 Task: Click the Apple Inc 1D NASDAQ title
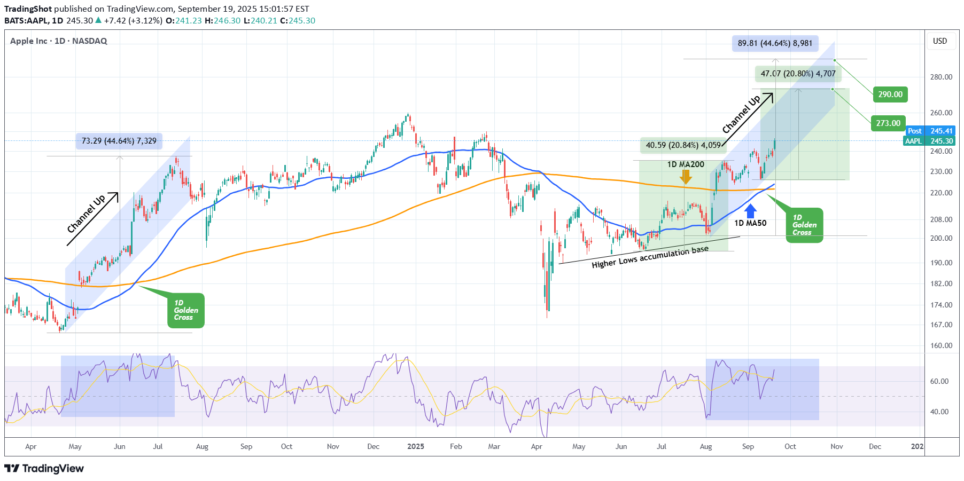(x=58, y=41)
